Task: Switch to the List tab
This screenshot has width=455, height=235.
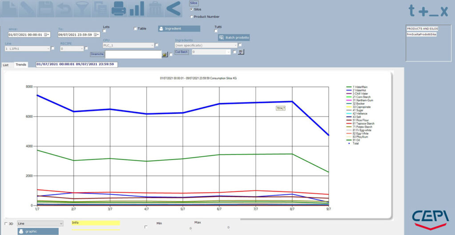Action: tap(5, 65)
